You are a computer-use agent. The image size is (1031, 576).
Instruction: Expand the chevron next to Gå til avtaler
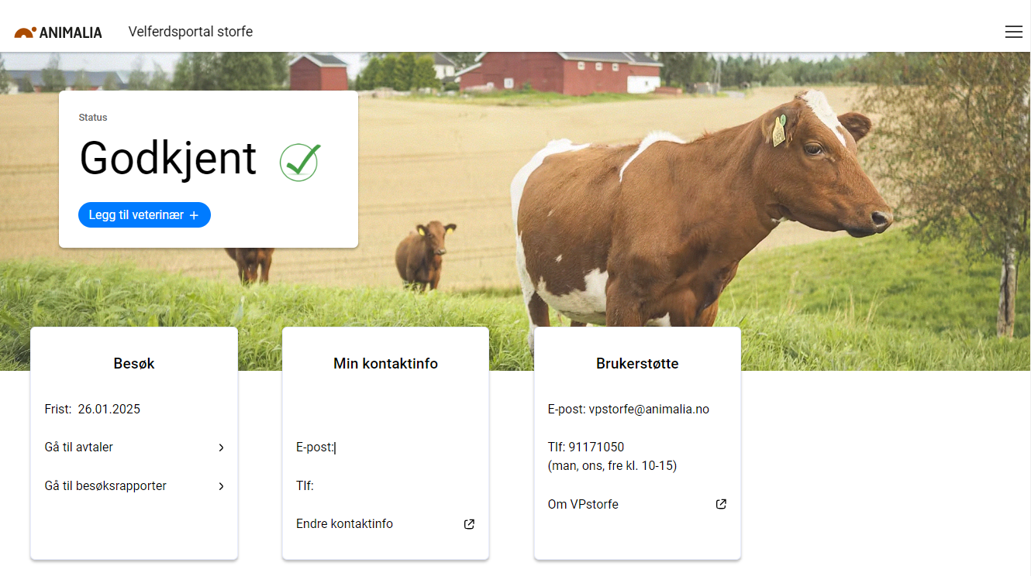(x=221, y=447)
